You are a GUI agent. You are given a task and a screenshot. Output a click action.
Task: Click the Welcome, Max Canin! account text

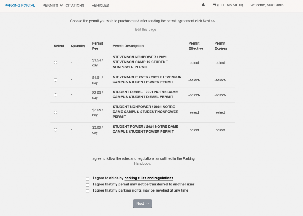[267, 5]
